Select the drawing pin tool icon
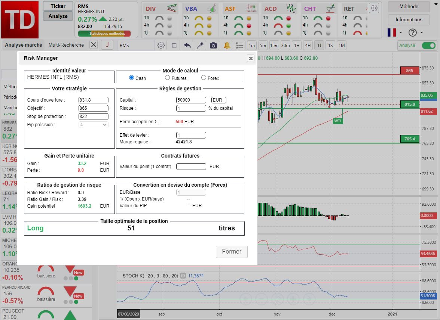 (200, 45)
